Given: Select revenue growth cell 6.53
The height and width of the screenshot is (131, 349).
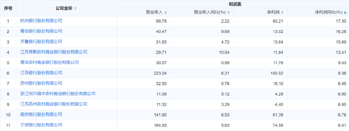Looking at the screenshot, I should coord(226,115).
